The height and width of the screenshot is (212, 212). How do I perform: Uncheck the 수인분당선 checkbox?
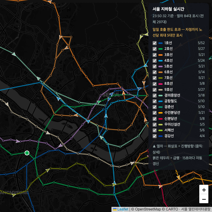coord(154,113)
